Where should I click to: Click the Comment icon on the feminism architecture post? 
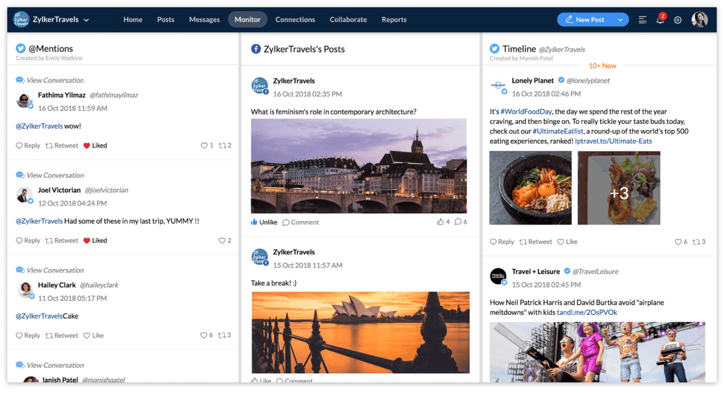[x=300, y=222]
